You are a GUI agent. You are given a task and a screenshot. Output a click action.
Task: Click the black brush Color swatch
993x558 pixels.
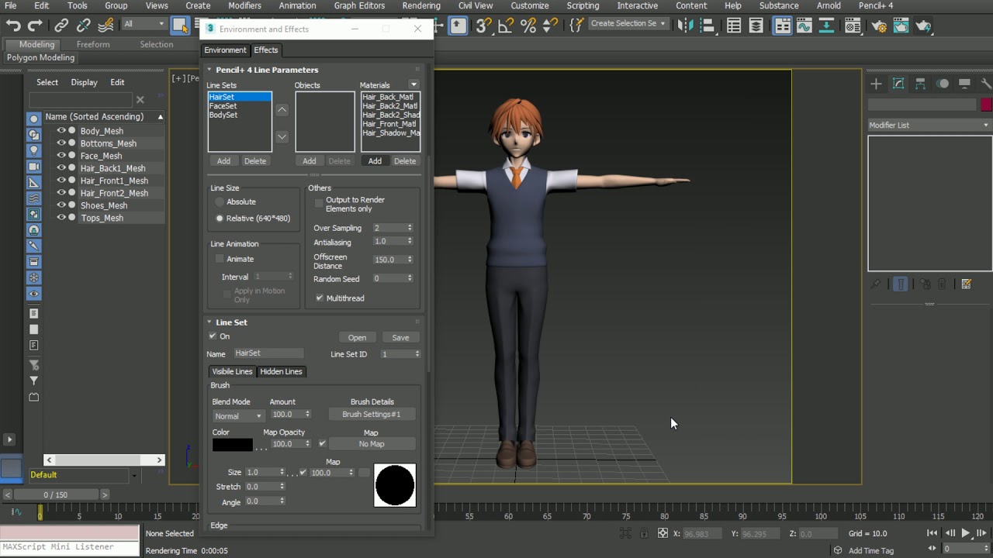(x=232, y=445)
